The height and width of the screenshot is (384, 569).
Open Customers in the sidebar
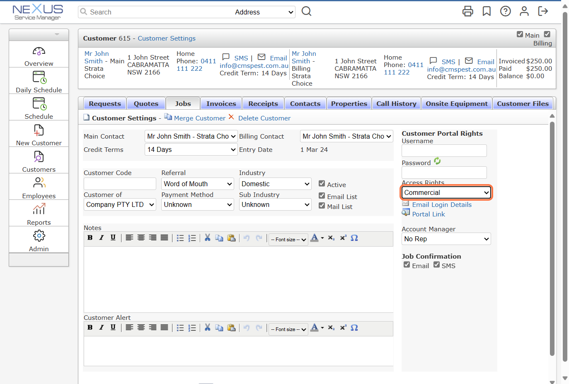[x=39, y=161]
